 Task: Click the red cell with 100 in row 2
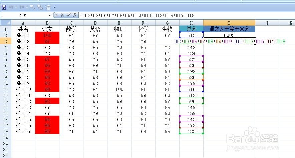pyautogui.click(x=47, y=35)
